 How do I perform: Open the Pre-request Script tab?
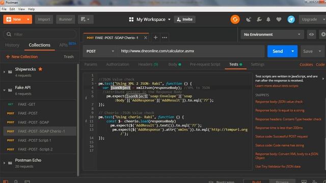[x=205, y=65]
